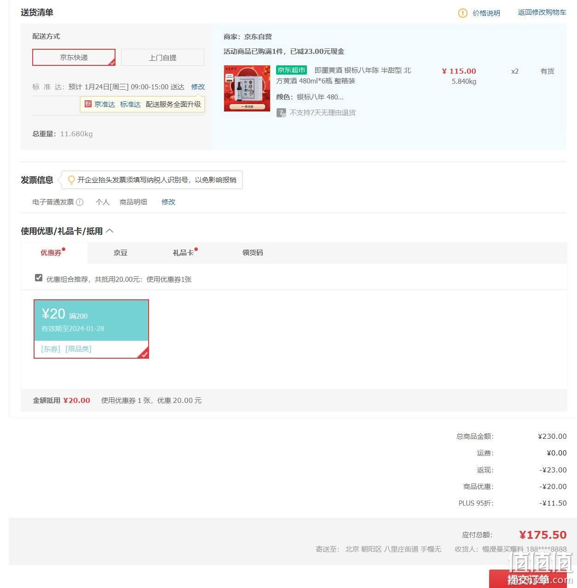
Task: Submit the order with 提交订单 button
Action: [528, 579]
